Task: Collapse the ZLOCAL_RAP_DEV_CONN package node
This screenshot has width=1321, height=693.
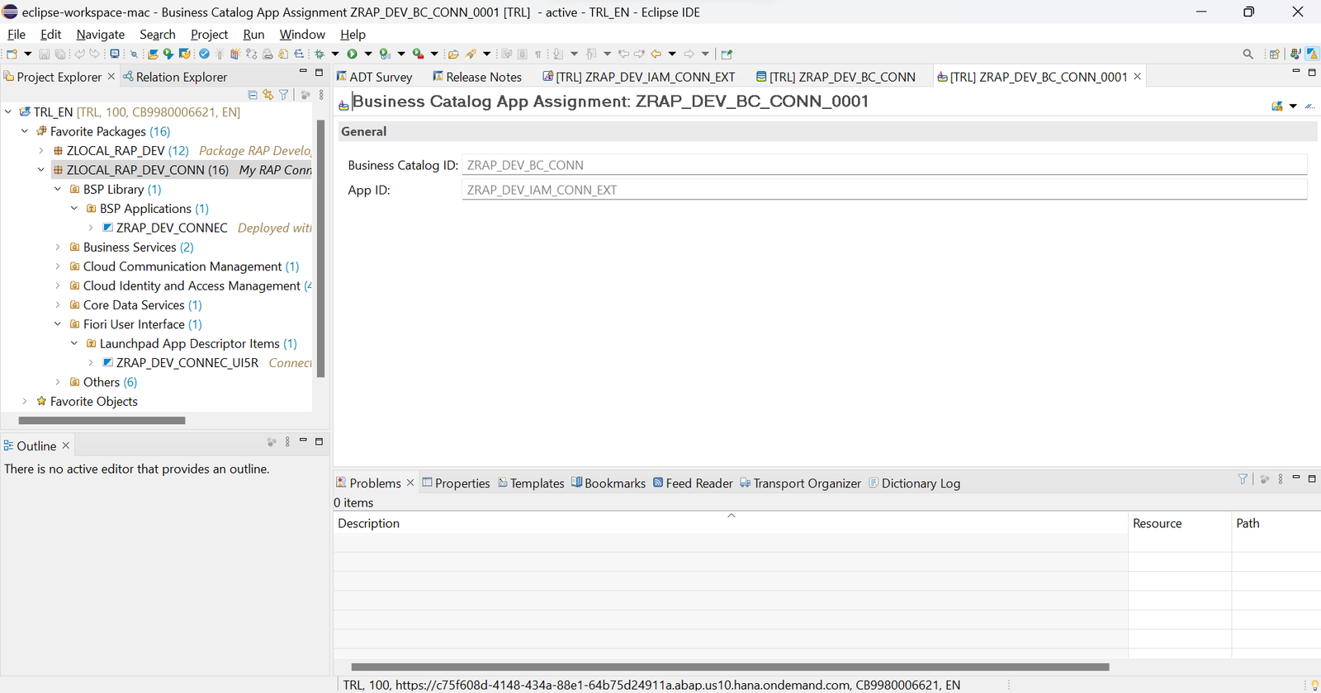Action: tap(41, 170)
